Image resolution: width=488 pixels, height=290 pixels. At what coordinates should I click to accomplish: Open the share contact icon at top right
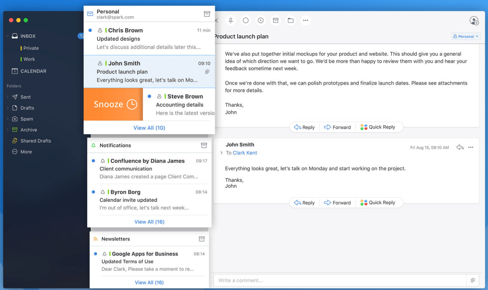[x=474, y=21]
